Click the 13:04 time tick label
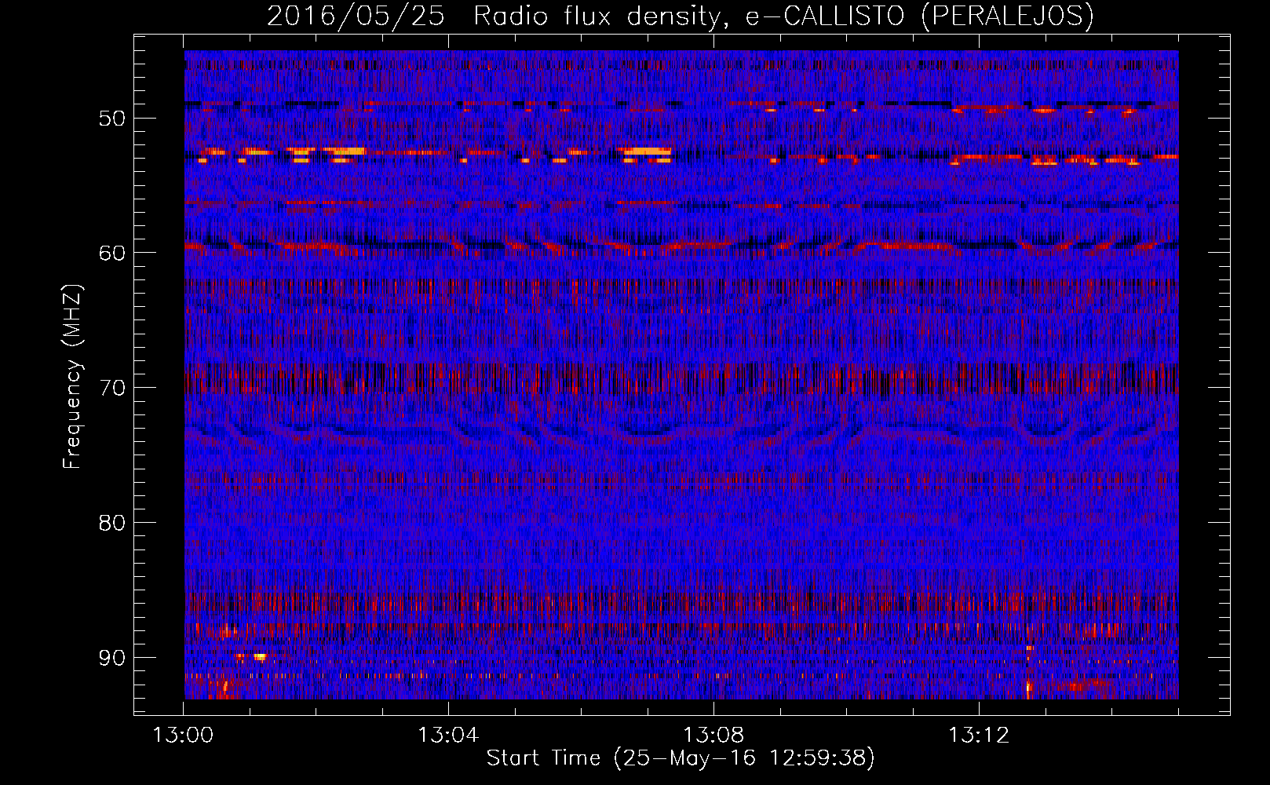Screen dimensions: 1270x785 448,736
